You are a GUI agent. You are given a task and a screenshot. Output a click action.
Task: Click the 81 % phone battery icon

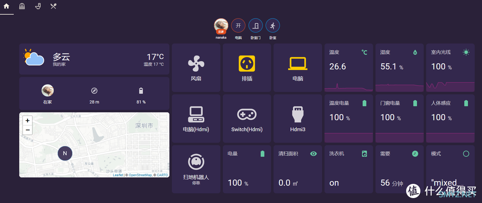(x=141, y=91)
